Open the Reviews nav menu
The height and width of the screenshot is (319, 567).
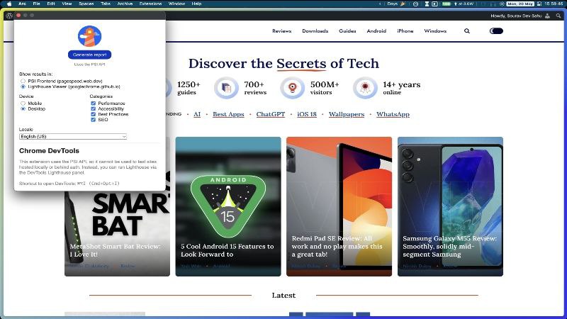281,31
